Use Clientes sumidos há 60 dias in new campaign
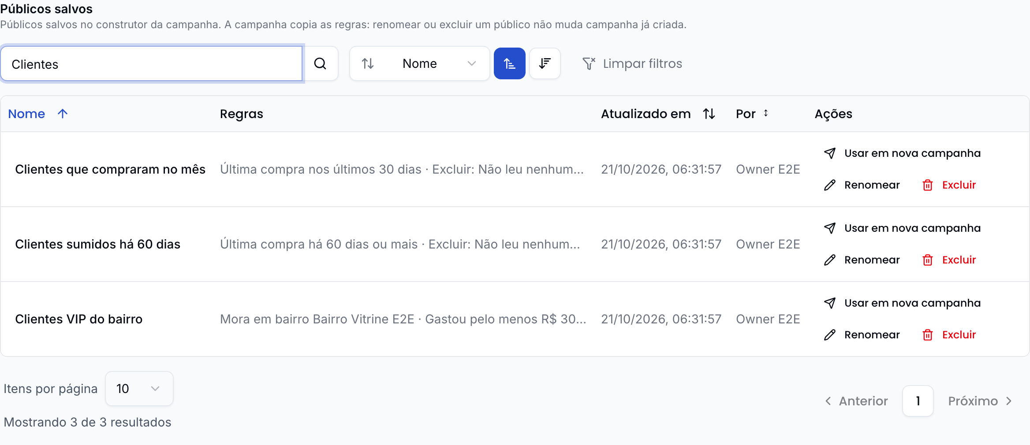This screenshot has height=445, width=1030. click(x=903, y=228)
